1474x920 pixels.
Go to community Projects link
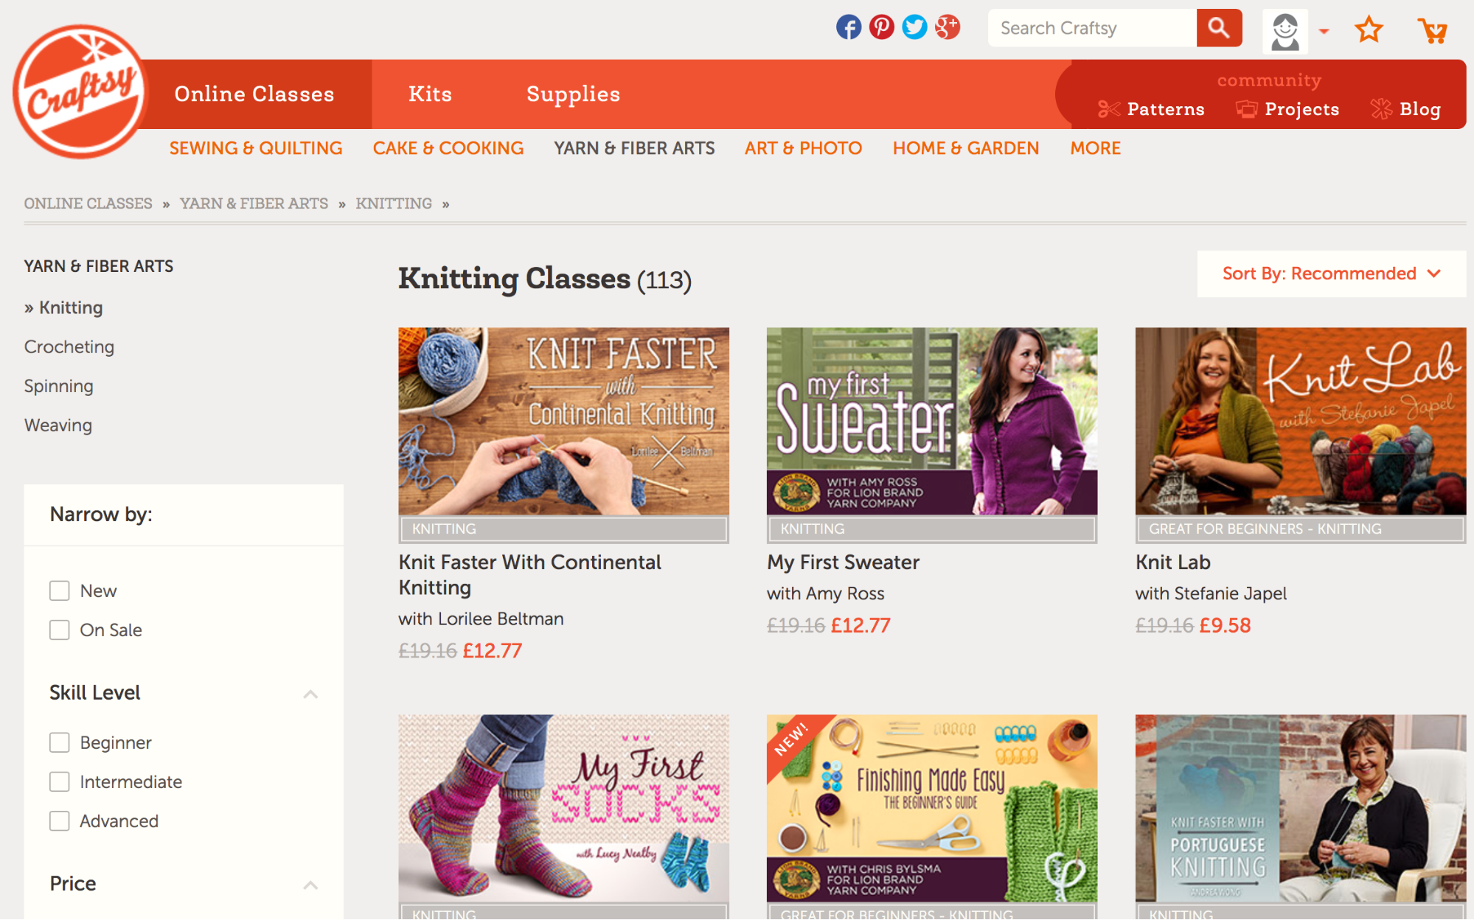click(x=1302, y=109)
